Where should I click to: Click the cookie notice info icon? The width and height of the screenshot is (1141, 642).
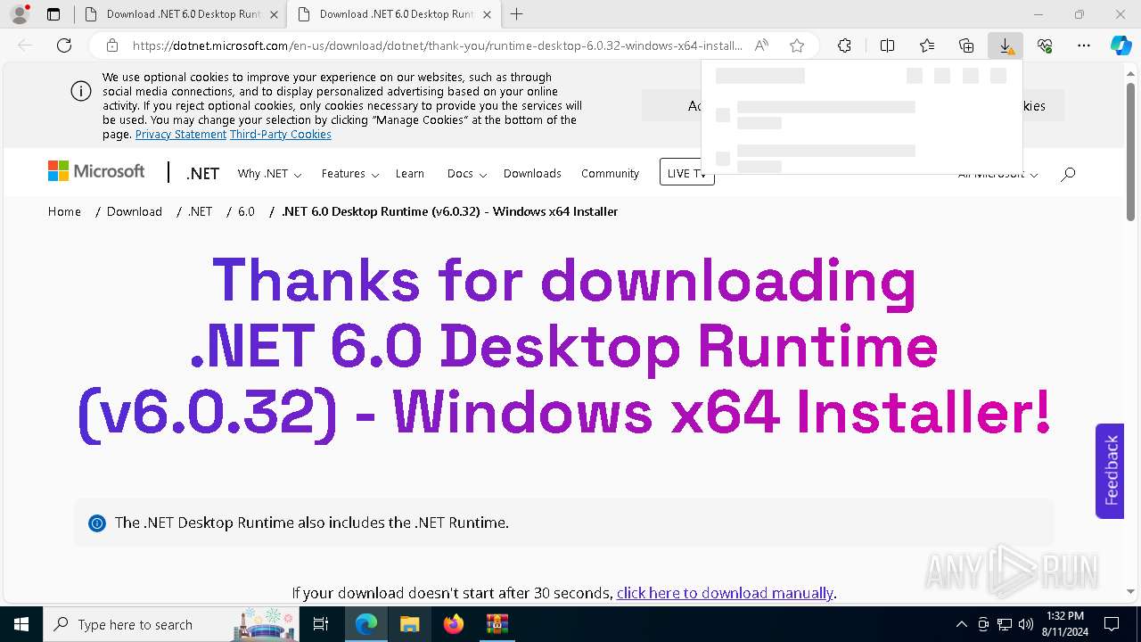80,91
